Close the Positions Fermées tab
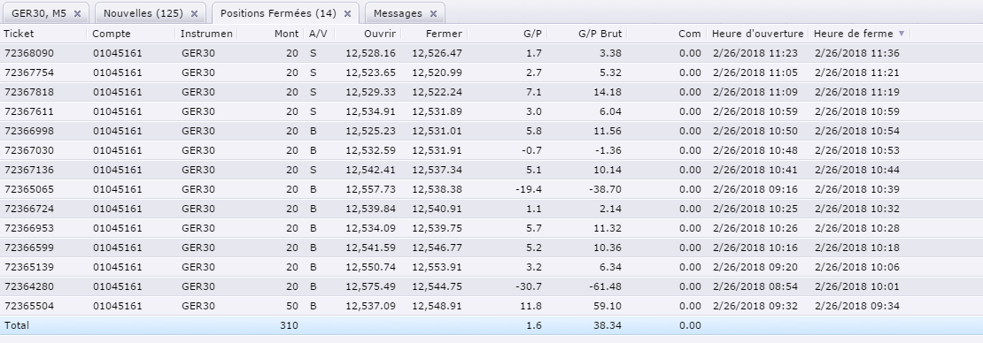Viewport: 983px width, 343px height. click(x=347, y=13)
